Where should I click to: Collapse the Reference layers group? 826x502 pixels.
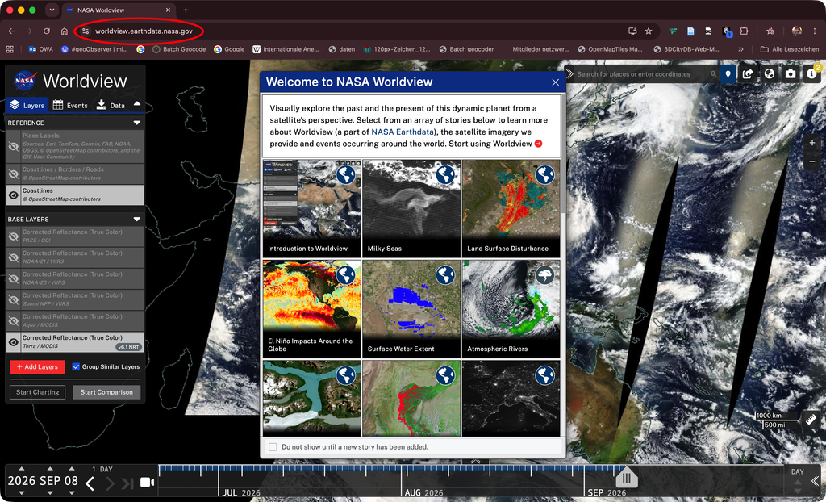point(137,123)
